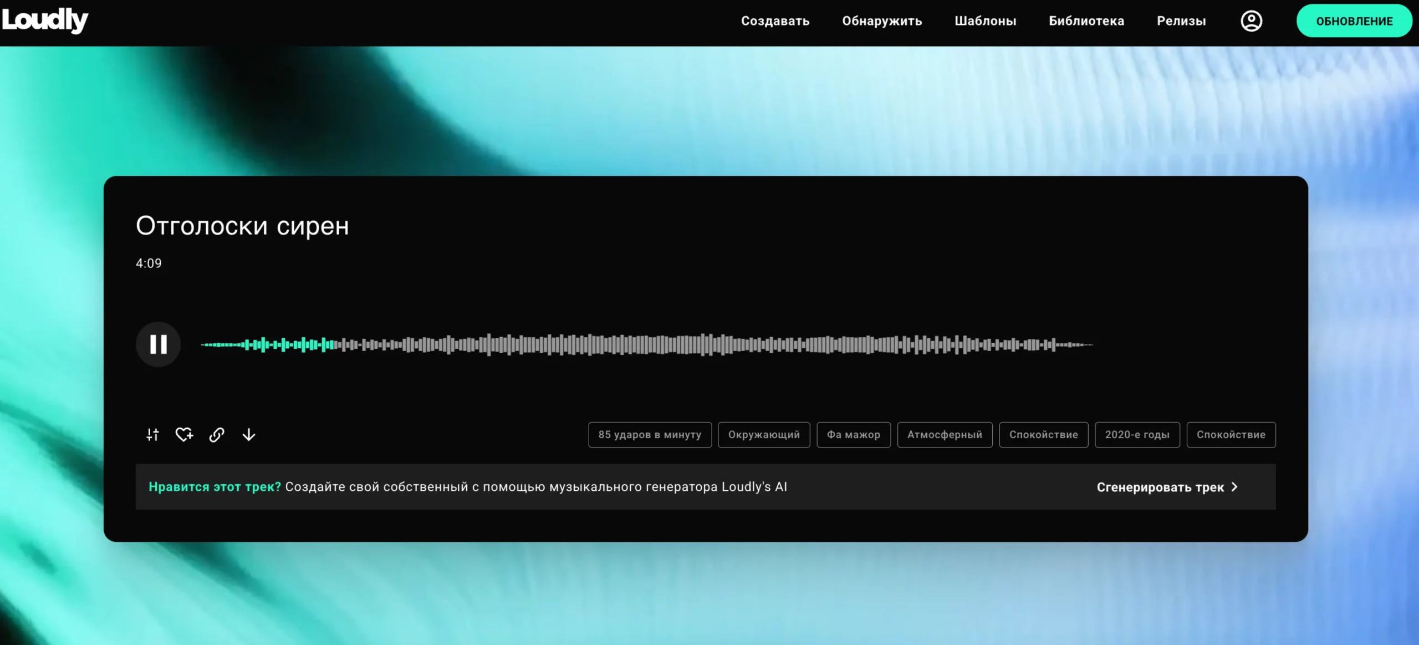Viewport: 1419px width, 645px height.
Task: Select the 85 ударов в минуту tag
Action: click(650, 435)
